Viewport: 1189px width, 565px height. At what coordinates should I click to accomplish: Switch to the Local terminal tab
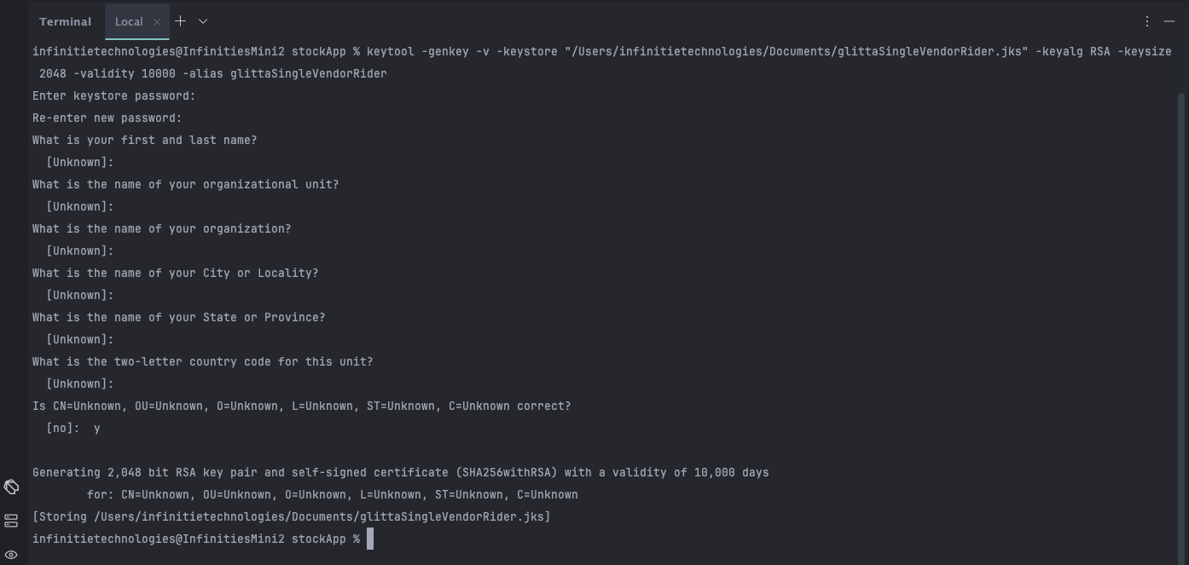129,21
